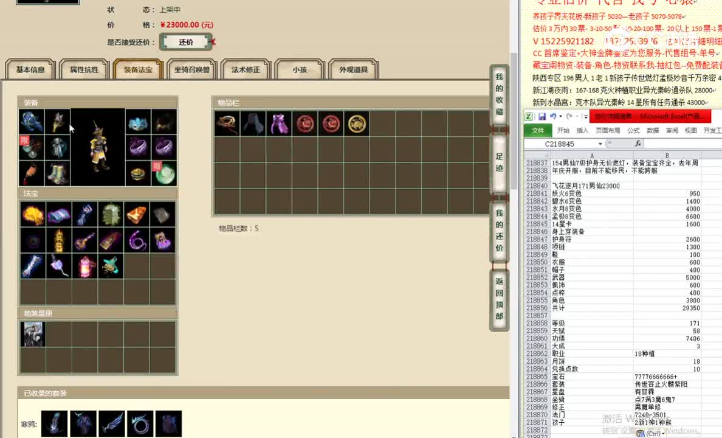Select Excel column A header
This screenshot has height=438, width=722.
(592, 155)
